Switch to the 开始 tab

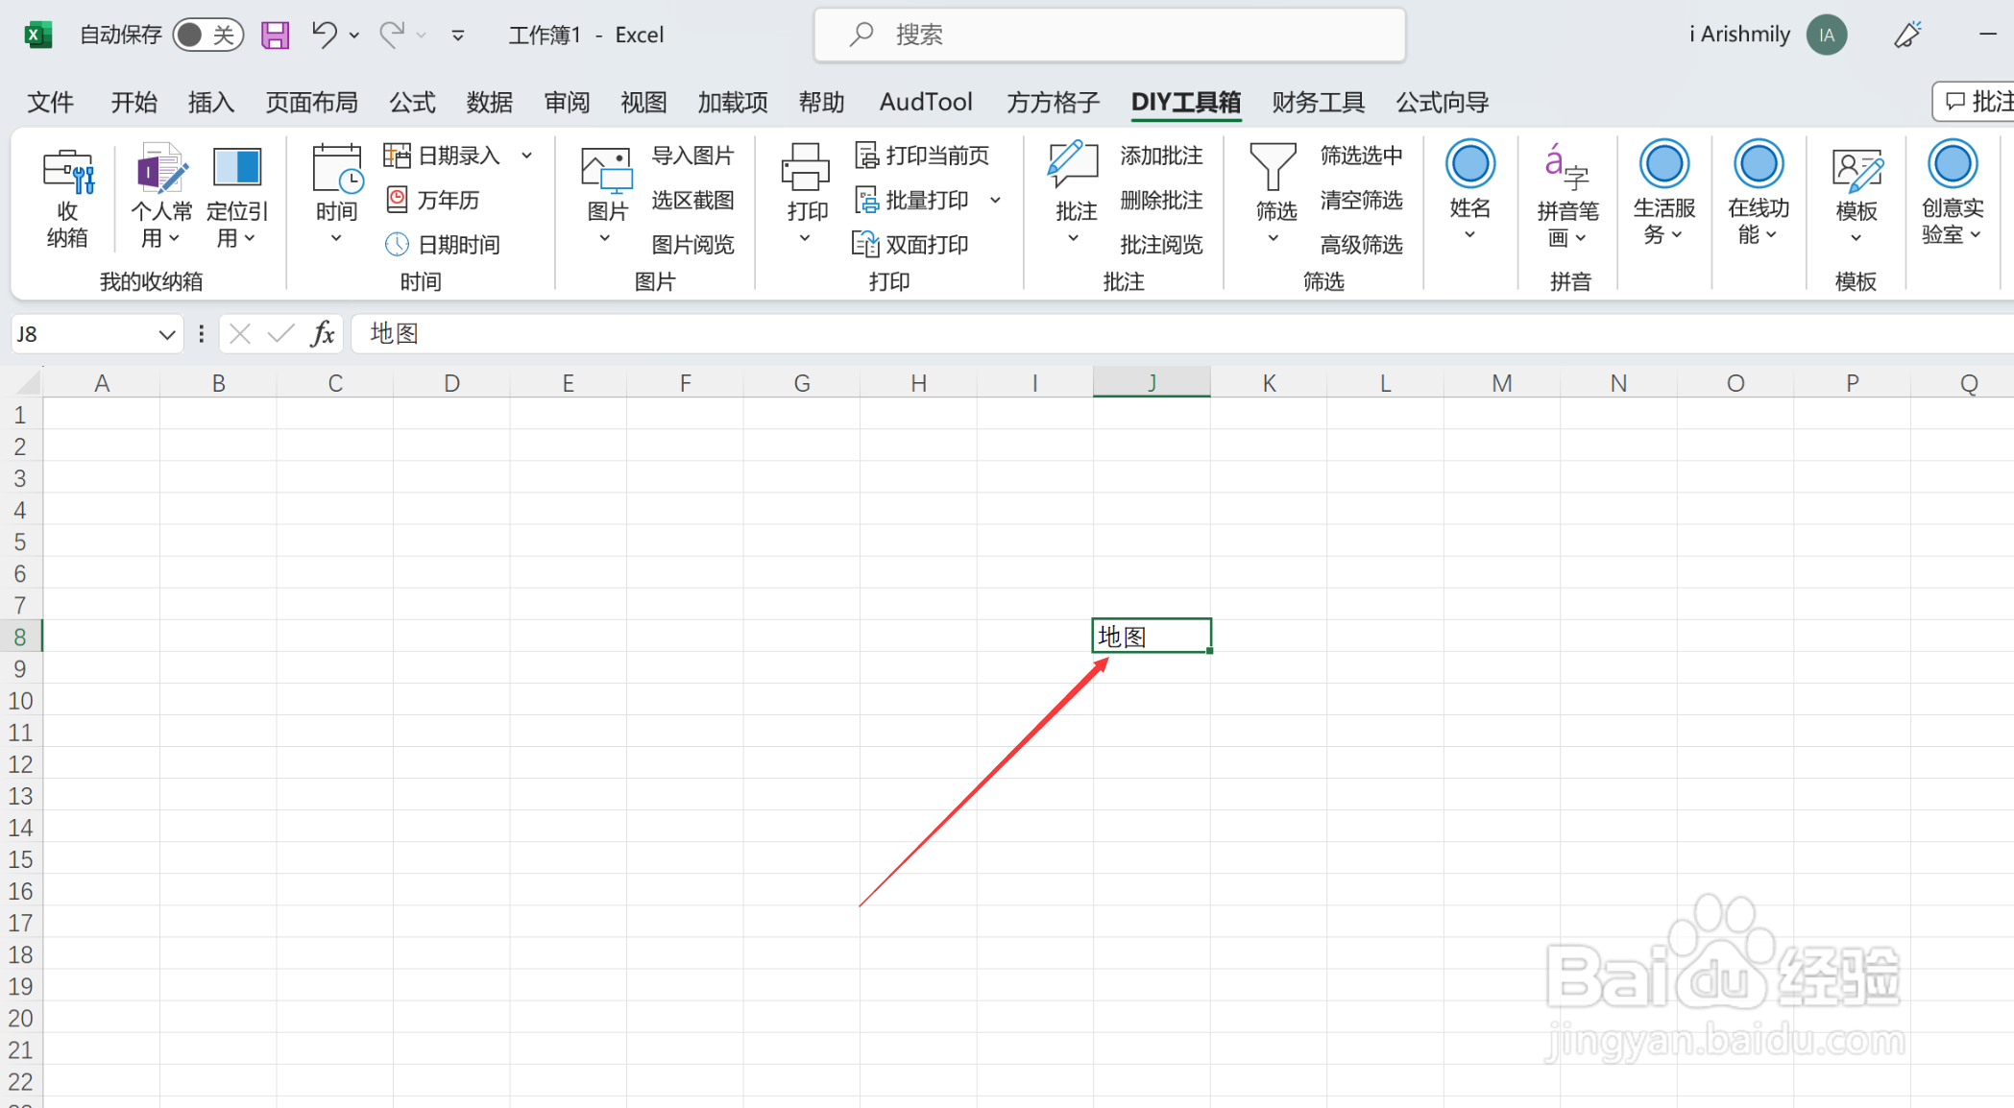(x=133, y=102)
